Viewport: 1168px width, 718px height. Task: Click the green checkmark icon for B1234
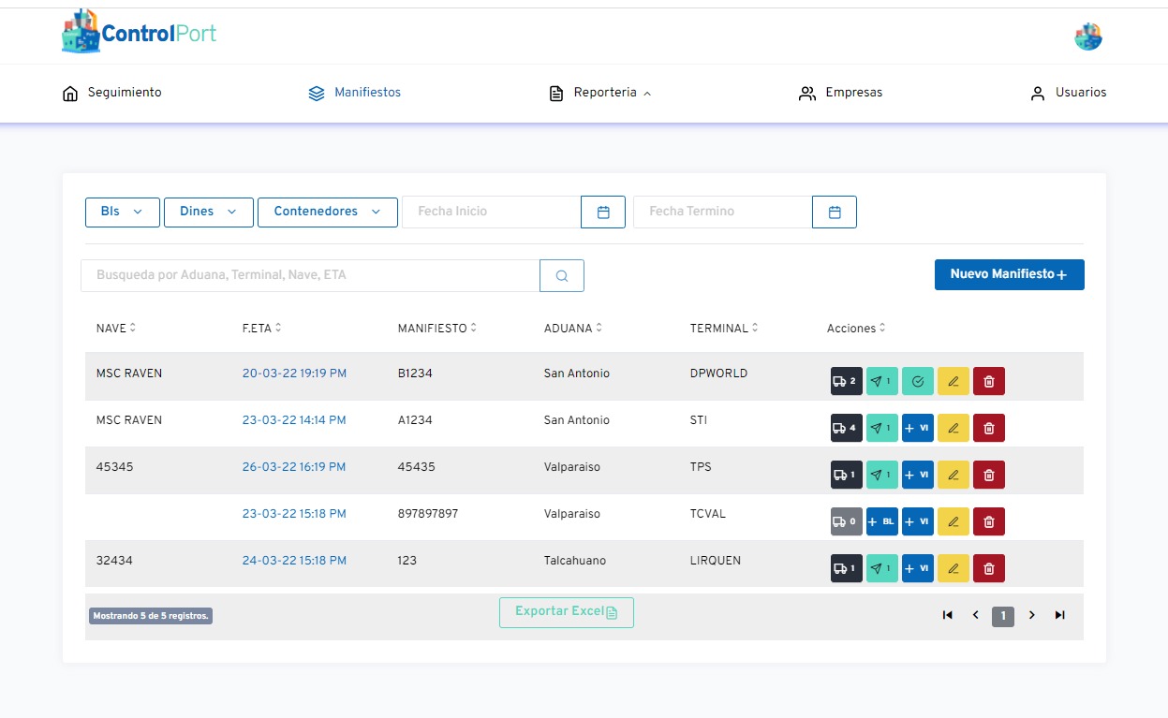[918, 381]
